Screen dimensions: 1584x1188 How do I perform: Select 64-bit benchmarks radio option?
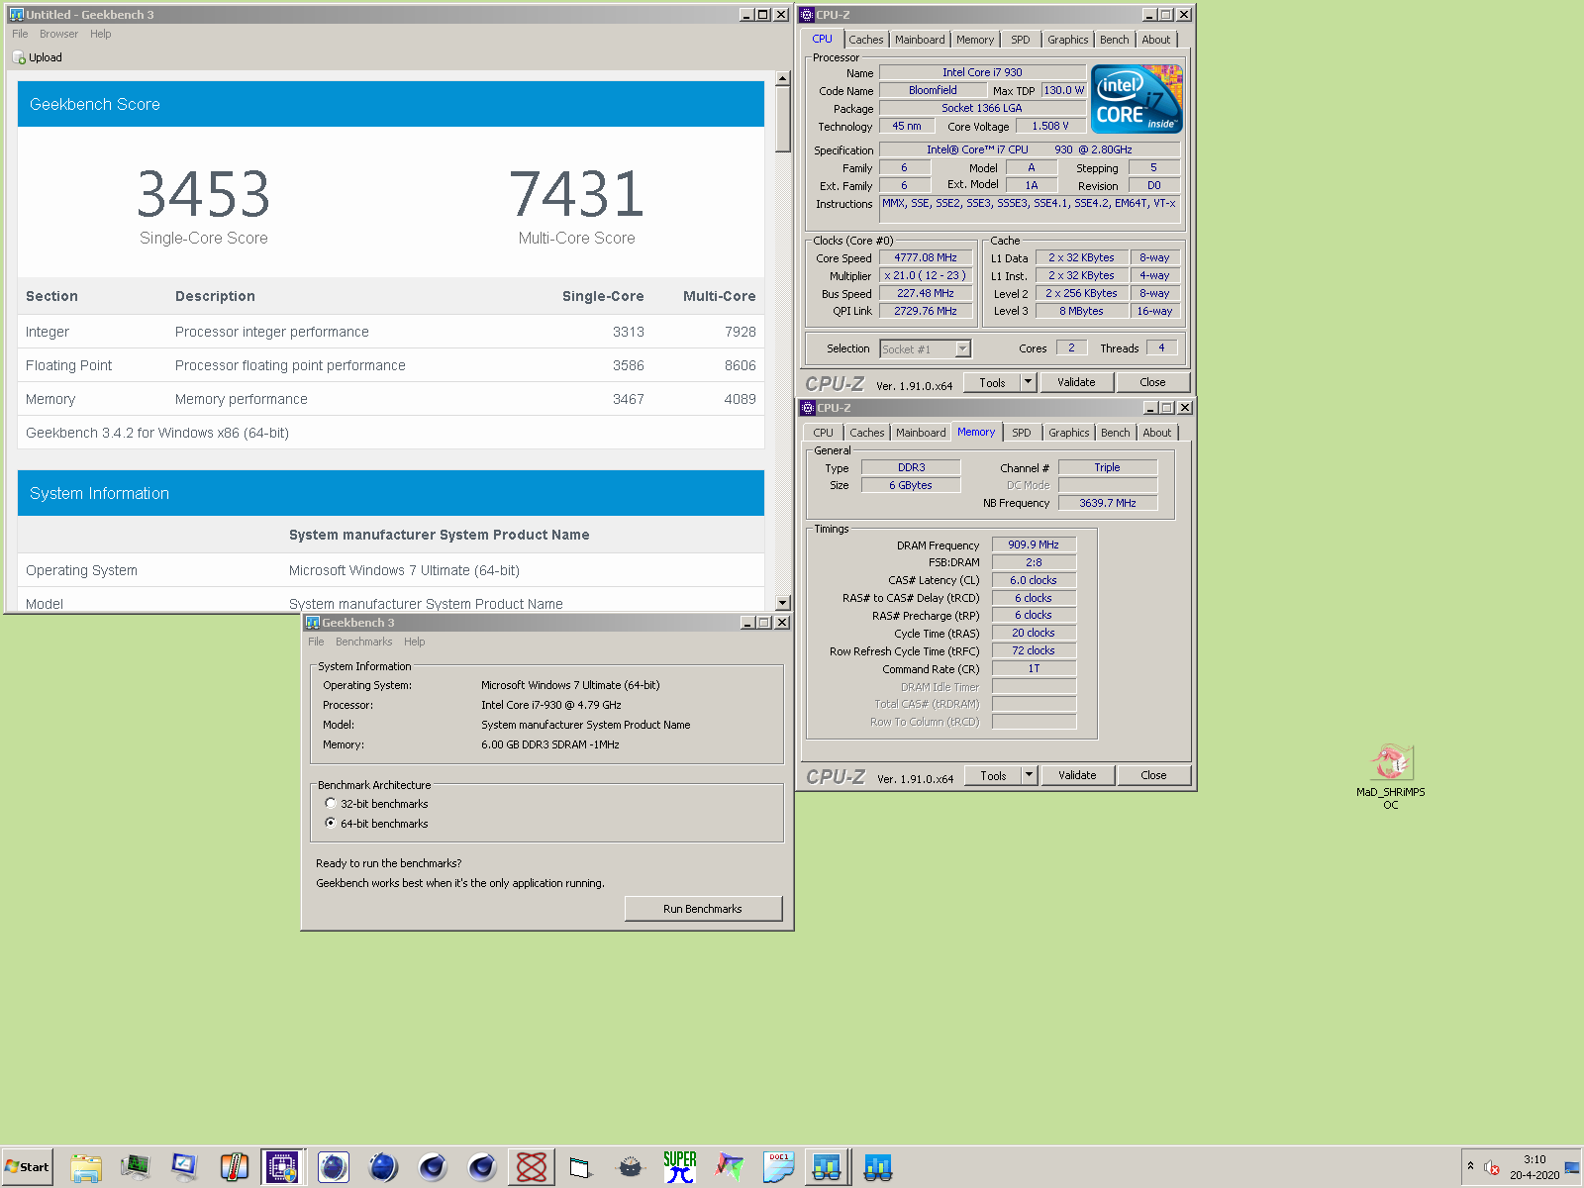pyautogui.click(x=331, y=823)
